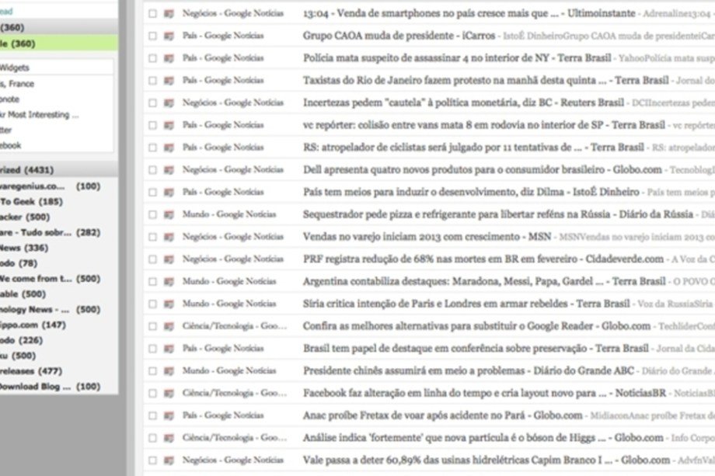Image resolution: width=715 pixels, height=476 pixels.
Task: Open 'País tem meios para induzir o desenvolvimento' headline
Action: (471, 192)
